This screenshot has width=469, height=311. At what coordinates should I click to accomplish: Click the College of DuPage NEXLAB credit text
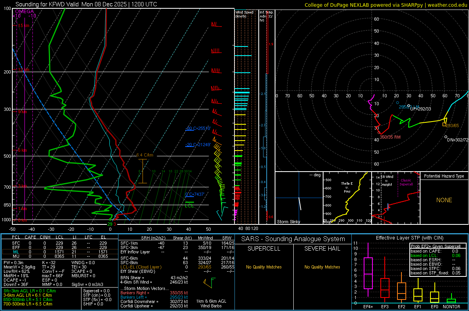tap(386, 5)
